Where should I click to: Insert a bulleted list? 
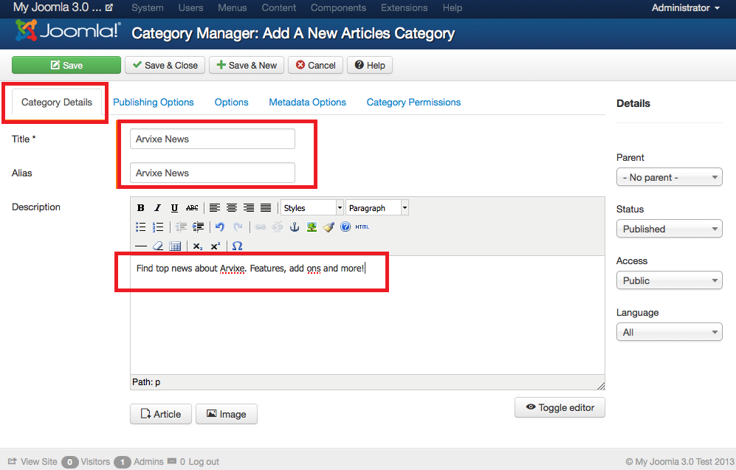[x=140, y=227]
